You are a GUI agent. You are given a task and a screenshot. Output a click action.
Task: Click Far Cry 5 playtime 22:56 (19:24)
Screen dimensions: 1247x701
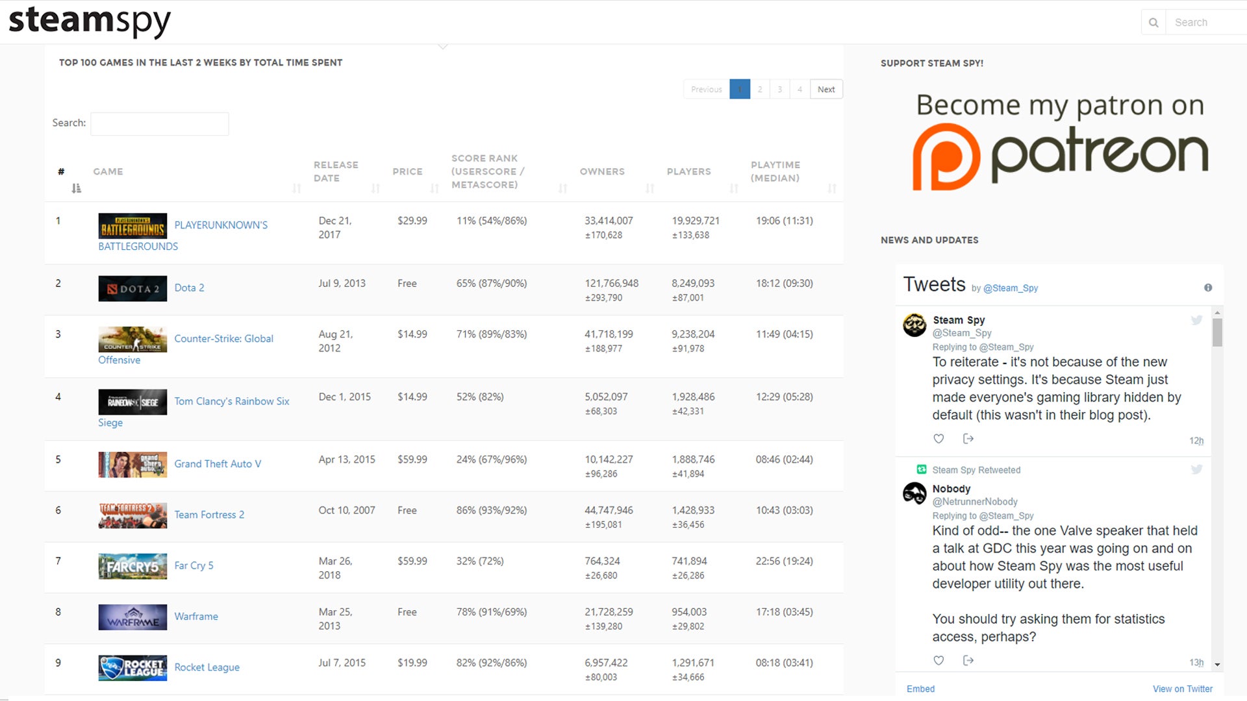click(784, 561)
